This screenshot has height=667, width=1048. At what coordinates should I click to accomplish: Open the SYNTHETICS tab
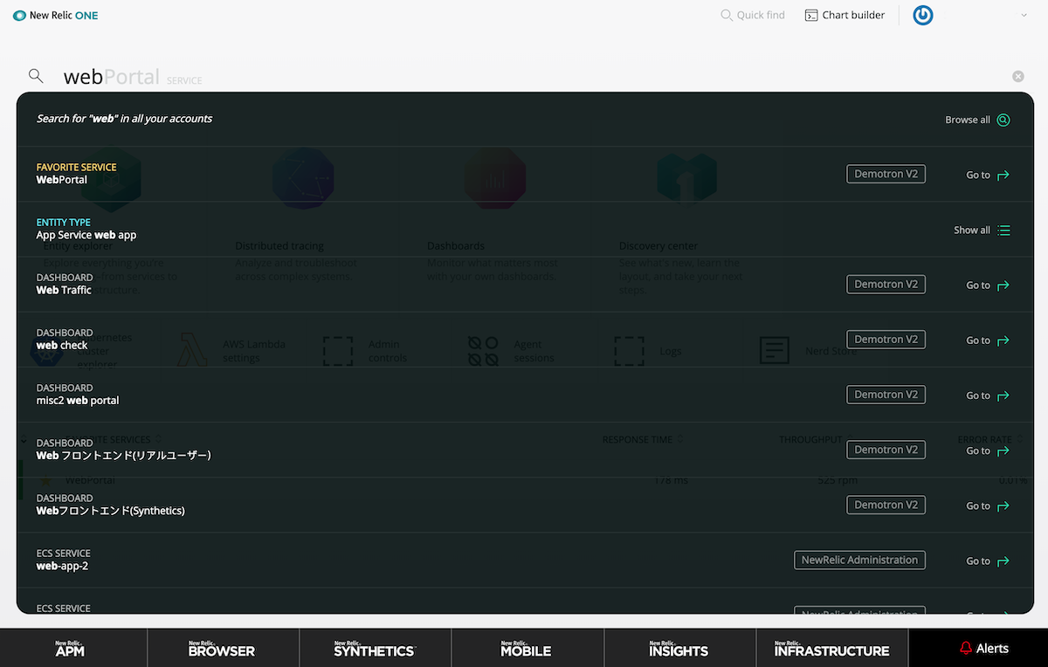374,648
